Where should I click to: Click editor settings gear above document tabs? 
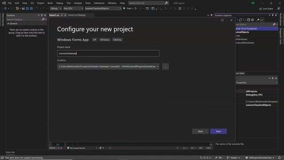click(211, 15)
